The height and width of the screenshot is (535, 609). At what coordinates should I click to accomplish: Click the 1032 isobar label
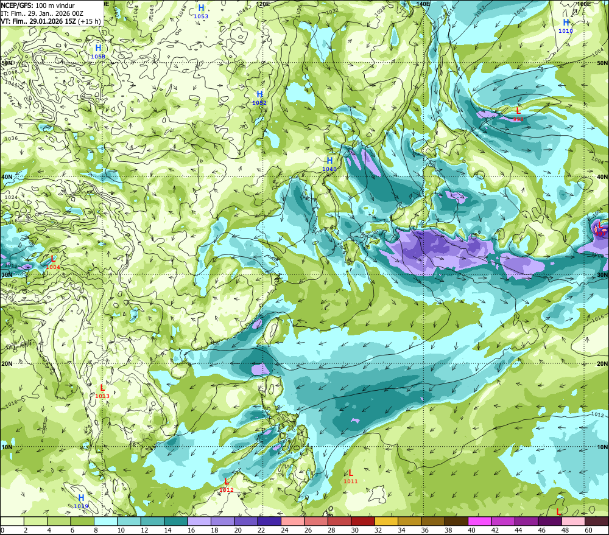pos(332,11)
